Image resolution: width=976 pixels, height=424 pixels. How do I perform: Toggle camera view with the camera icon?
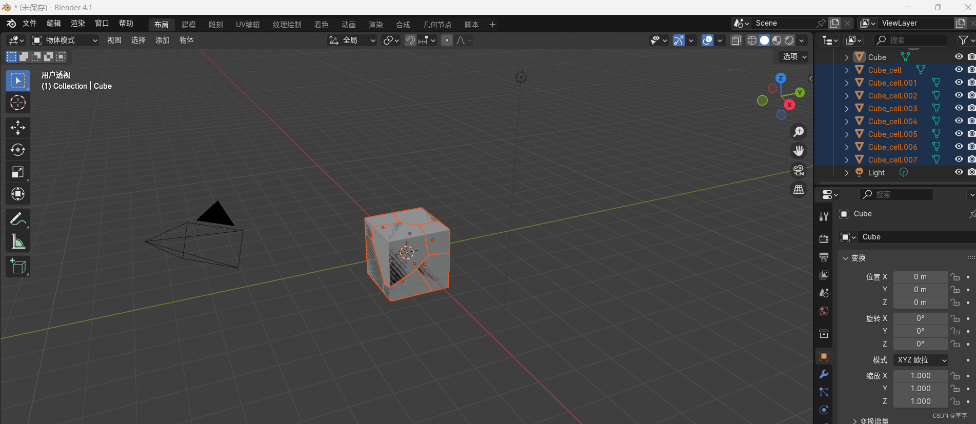click(799, 170)
